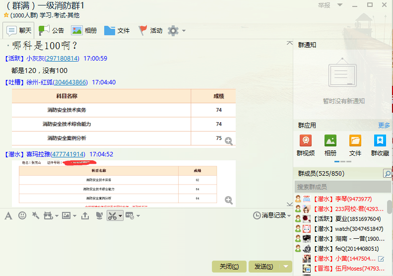
Task: Expand the 消息记录 dropdown arrow
Action: point(289,216)
